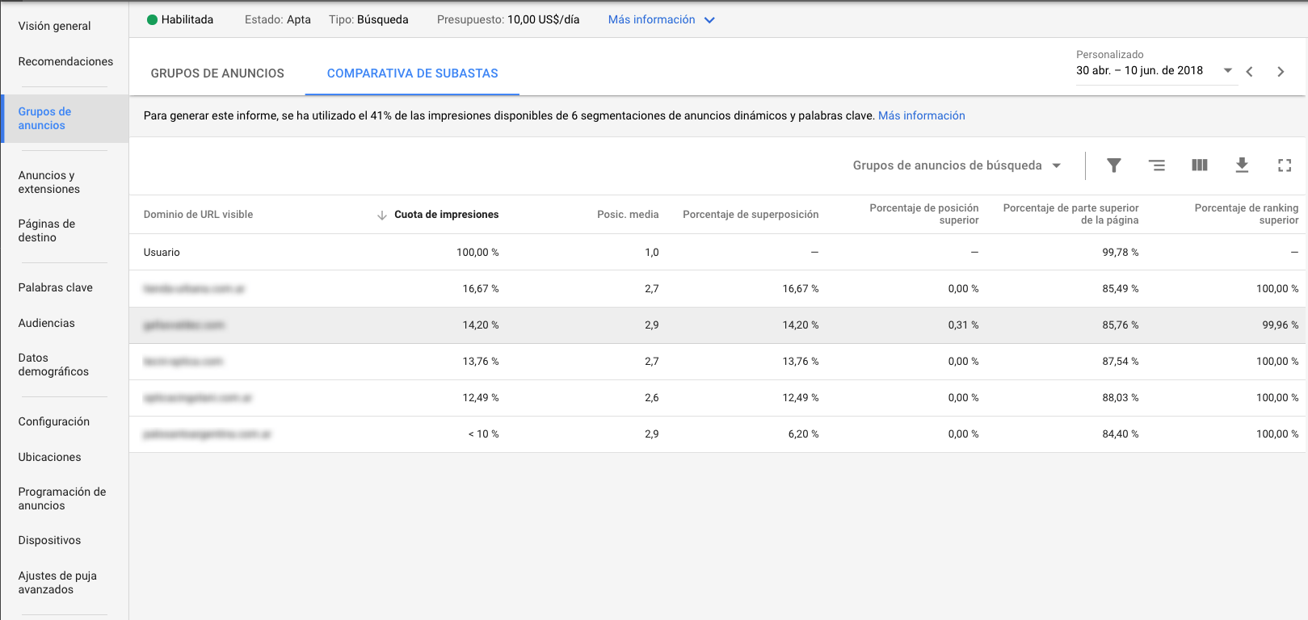Expand table to fullscreen icon

pyautogui.click(x=1285, y=165)
